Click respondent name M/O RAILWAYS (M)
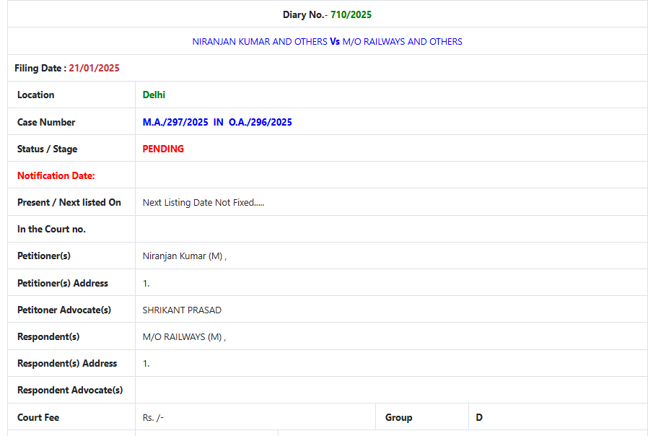 coord(183,336)
